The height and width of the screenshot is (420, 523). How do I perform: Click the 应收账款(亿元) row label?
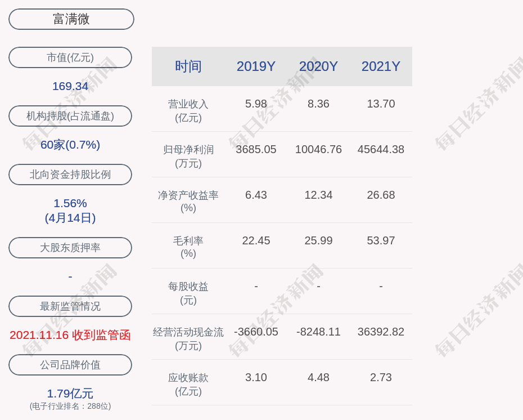pos(188,385)
